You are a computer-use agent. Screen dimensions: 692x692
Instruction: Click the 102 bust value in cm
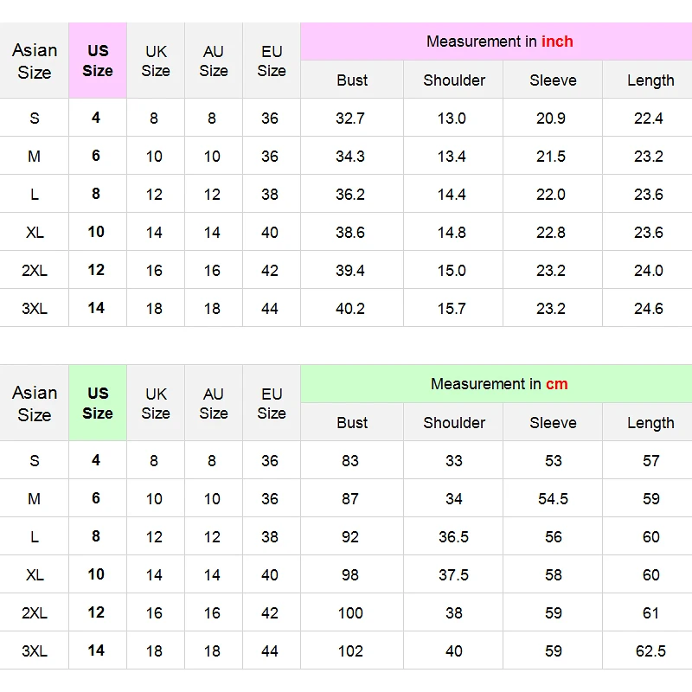point(350,651)
